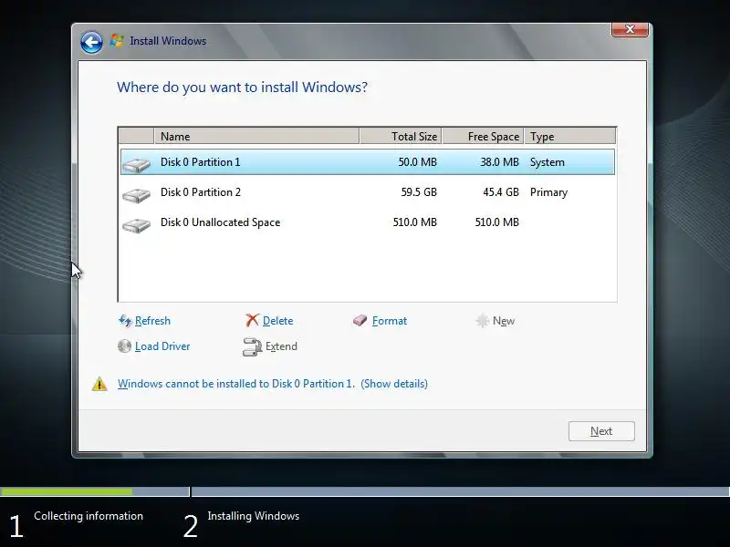
Task: Sort by the Free Space column header
Action: [484, 136]
